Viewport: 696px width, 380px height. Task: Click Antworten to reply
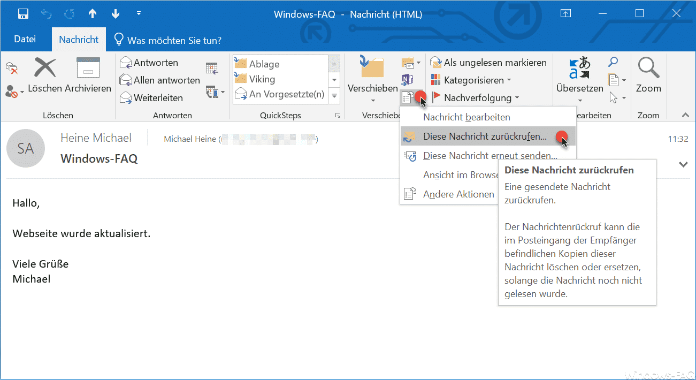pyautogui.click(x=149, y=63)
